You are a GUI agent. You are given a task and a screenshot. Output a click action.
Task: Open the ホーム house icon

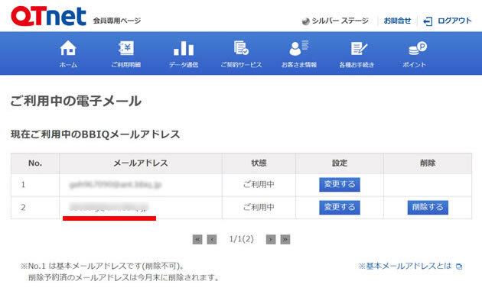[68, 48]
